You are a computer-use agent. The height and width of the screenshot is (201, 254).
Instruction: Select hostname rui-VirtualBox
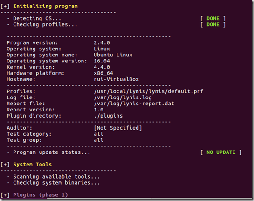pos(116,79)
